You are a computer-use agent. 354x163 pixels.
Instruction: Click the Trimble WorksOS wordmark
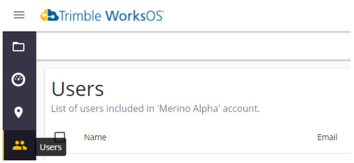click(102, 15)
